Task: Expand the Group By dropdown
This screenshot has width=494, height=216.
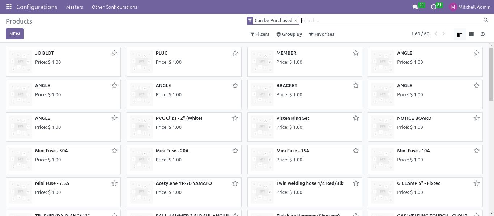Action: pos(289,34)
